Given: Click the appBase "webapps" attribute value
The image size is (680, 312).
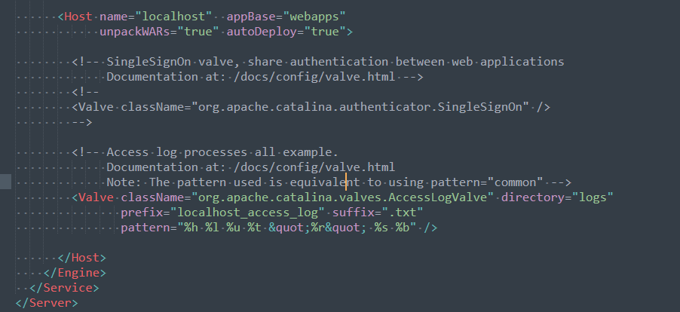Looking at the screenshot, I should point(311,17).
